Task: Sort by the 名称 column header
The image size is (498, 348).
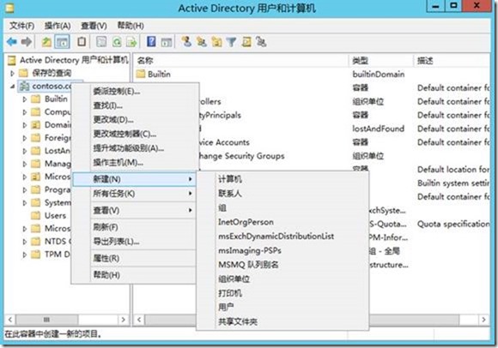Action: (x=241, y=60)
